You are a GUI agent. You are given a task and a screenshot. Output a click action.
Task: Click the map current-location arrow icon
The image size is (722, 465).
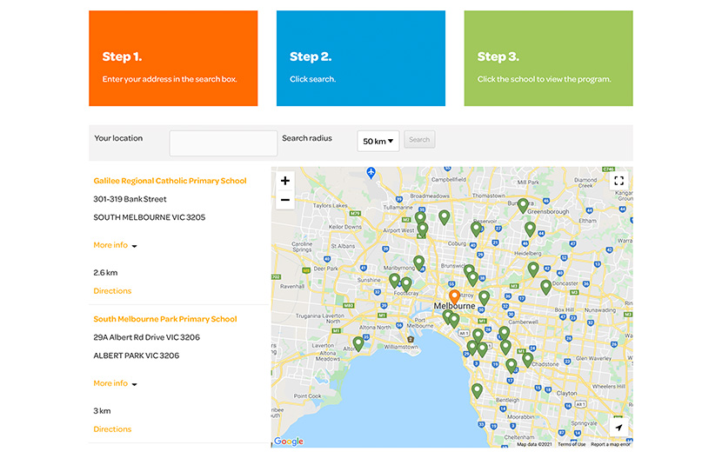tap(618, 428)
